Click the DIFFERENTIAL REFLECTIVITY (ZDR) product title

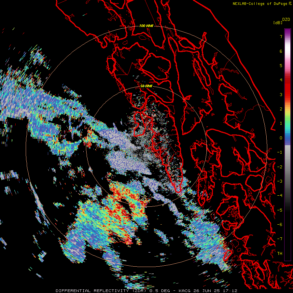(101, 291)
